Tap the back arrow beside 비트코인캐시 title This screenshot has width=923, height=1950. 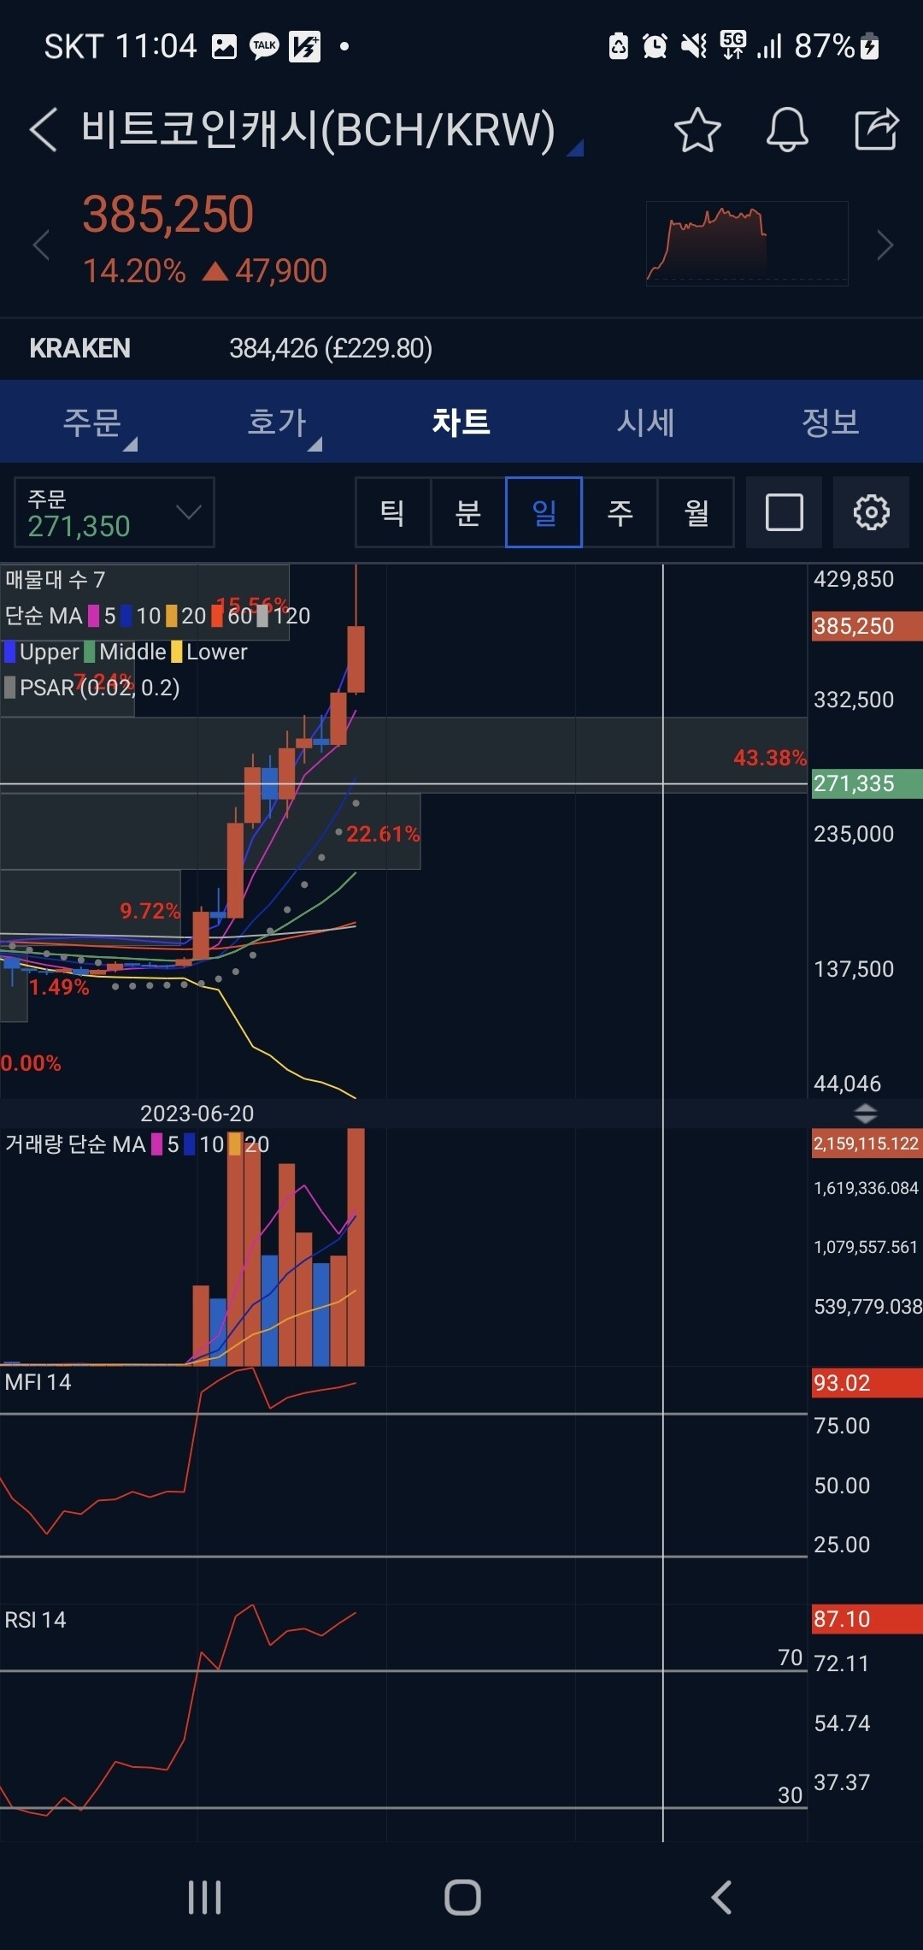43,130
